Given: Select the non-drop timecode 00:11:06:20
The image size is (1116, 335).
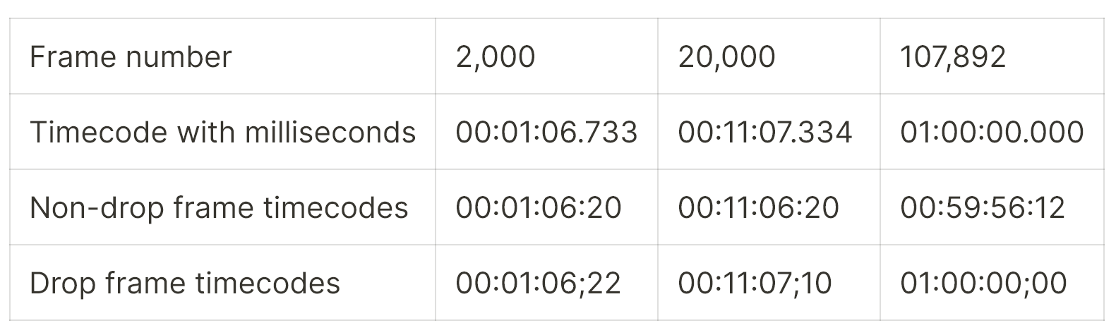Looking at the screenshot, I should pos(758,207).
